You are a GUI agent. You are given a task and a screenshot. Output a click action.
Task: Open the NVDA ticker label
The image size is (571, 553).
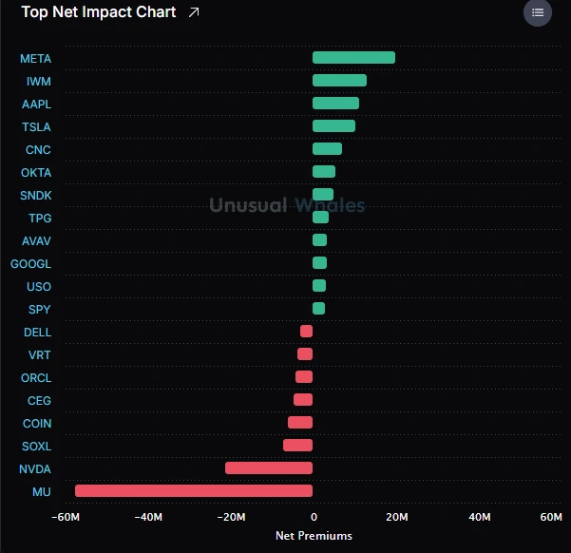35,468
